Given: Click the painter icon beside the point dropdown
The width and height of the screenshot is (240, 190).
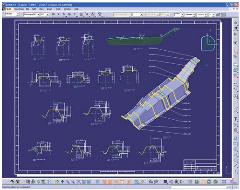Looking at the screenshot, I should 219,14.
